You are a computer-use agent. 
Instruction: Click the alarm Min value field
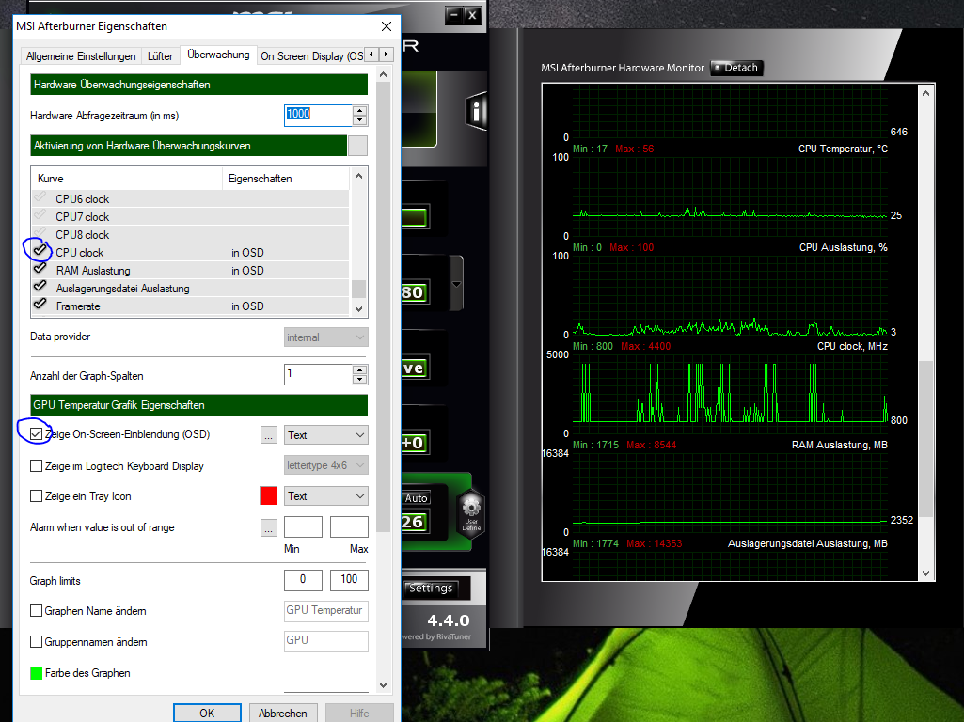tap(303, 527)
